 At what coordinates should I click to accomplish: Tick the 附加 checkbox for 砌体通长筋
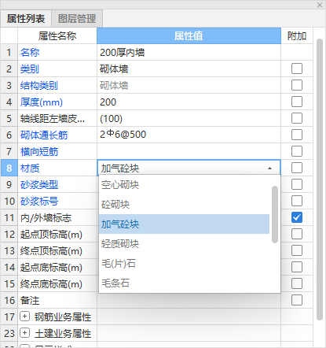(297, 135)
